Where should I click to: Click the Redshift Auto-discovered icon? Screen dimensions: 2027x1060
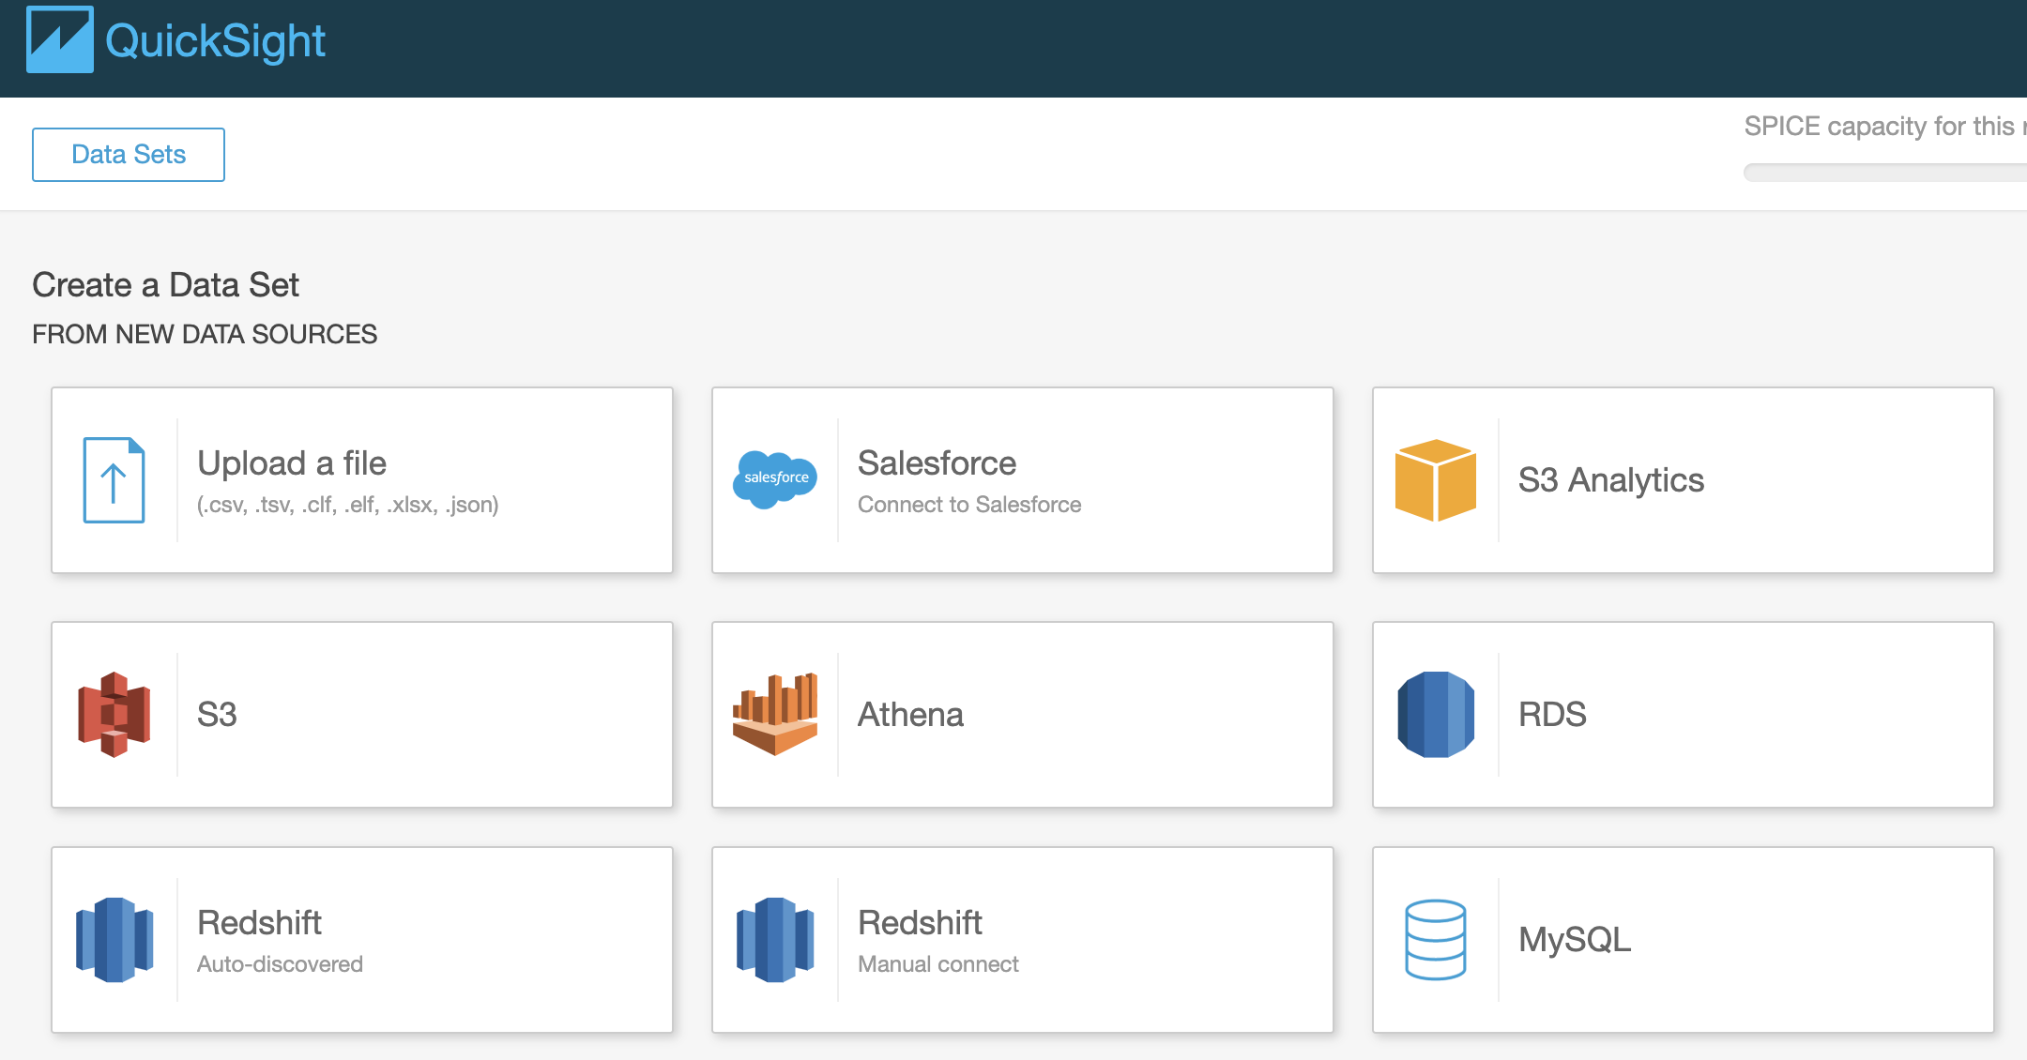click(x=114, y=940)
